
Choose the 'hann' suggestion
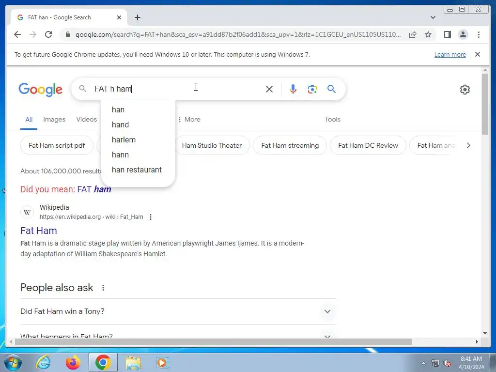138,155
